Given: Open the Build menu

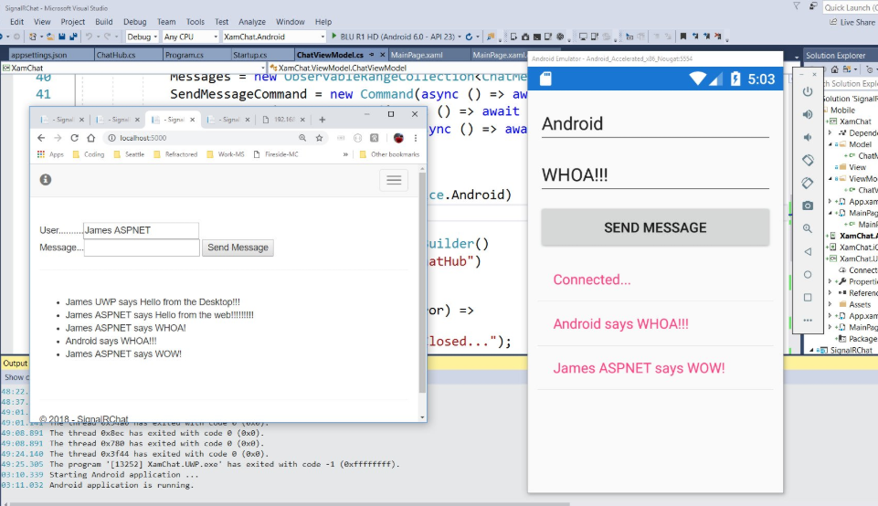Looking at the screenshot, I should tap(103, 22).
